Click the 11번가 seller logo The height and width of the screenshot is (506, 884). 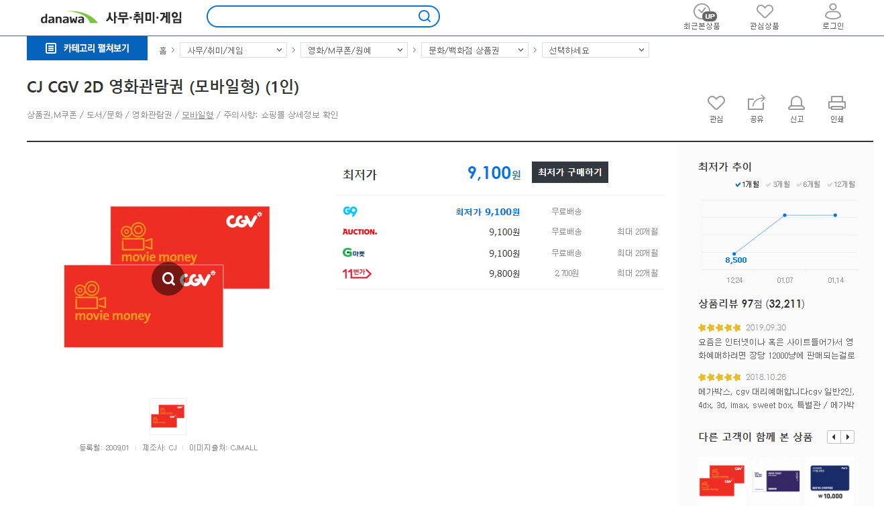pyautogui.click(x=357, y=273)
